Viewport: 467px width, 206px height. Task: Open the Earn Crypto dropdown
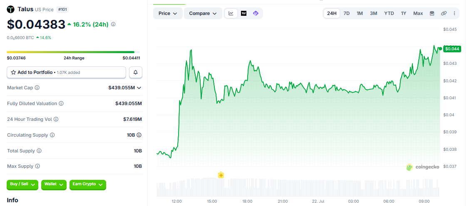(87, 184)
